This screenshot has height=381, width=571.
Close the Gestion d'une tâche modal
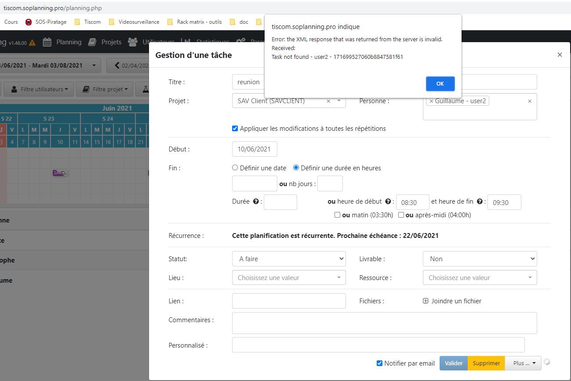560,55
